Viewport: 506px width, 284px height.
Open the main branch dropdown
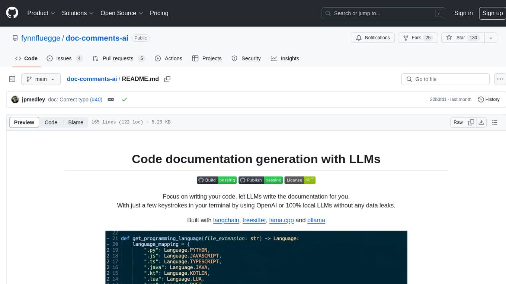[41, 79]
